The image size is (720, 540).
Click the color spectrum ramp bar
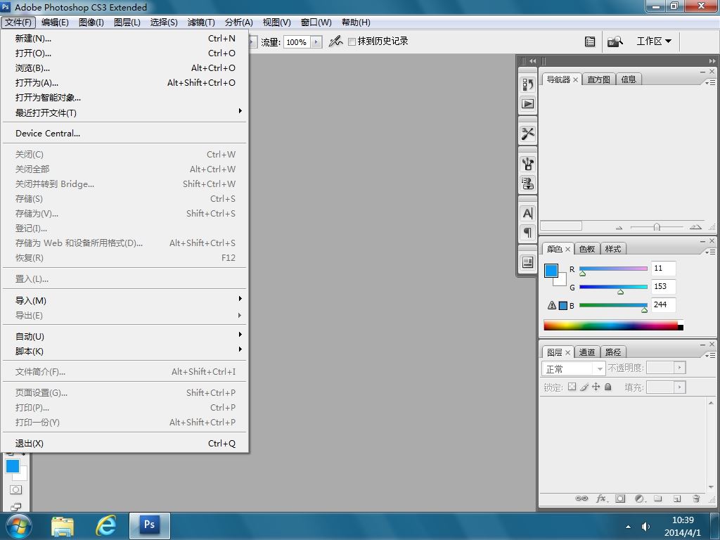click(613, 326)
